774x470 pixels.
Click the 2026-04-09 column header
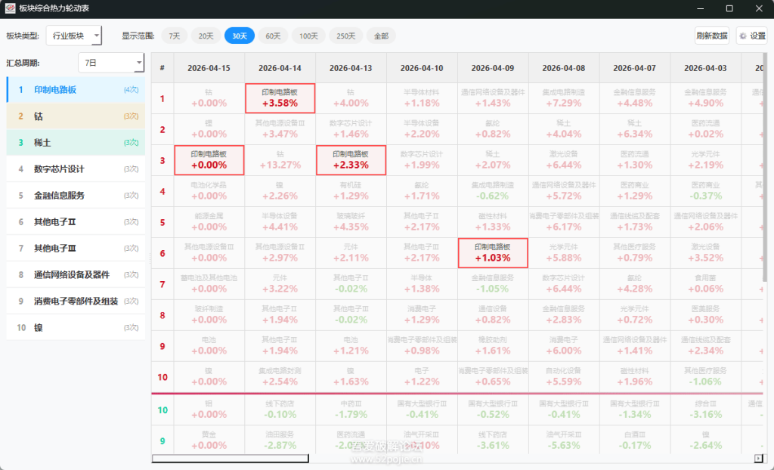tap(493, 68)
